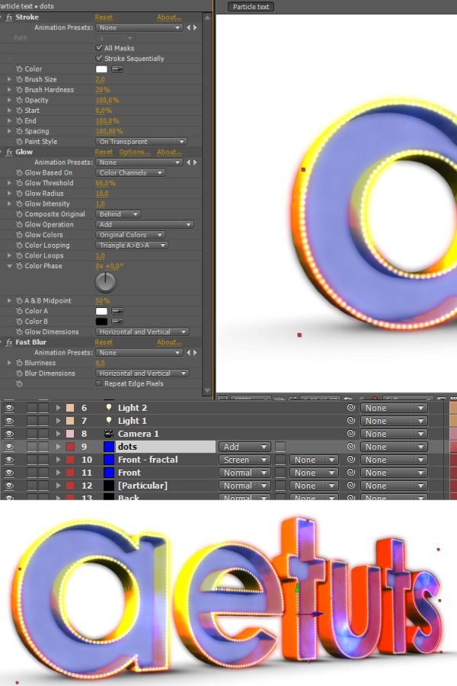Open the Glow Colors dropdown
Screen dimensions: 457x686
click(x=130, y=235)
